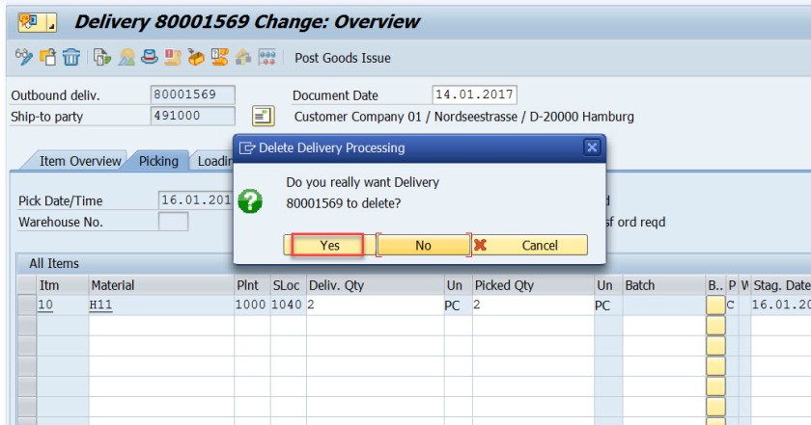Open header details via the hat icon

[x=150, y=57]
